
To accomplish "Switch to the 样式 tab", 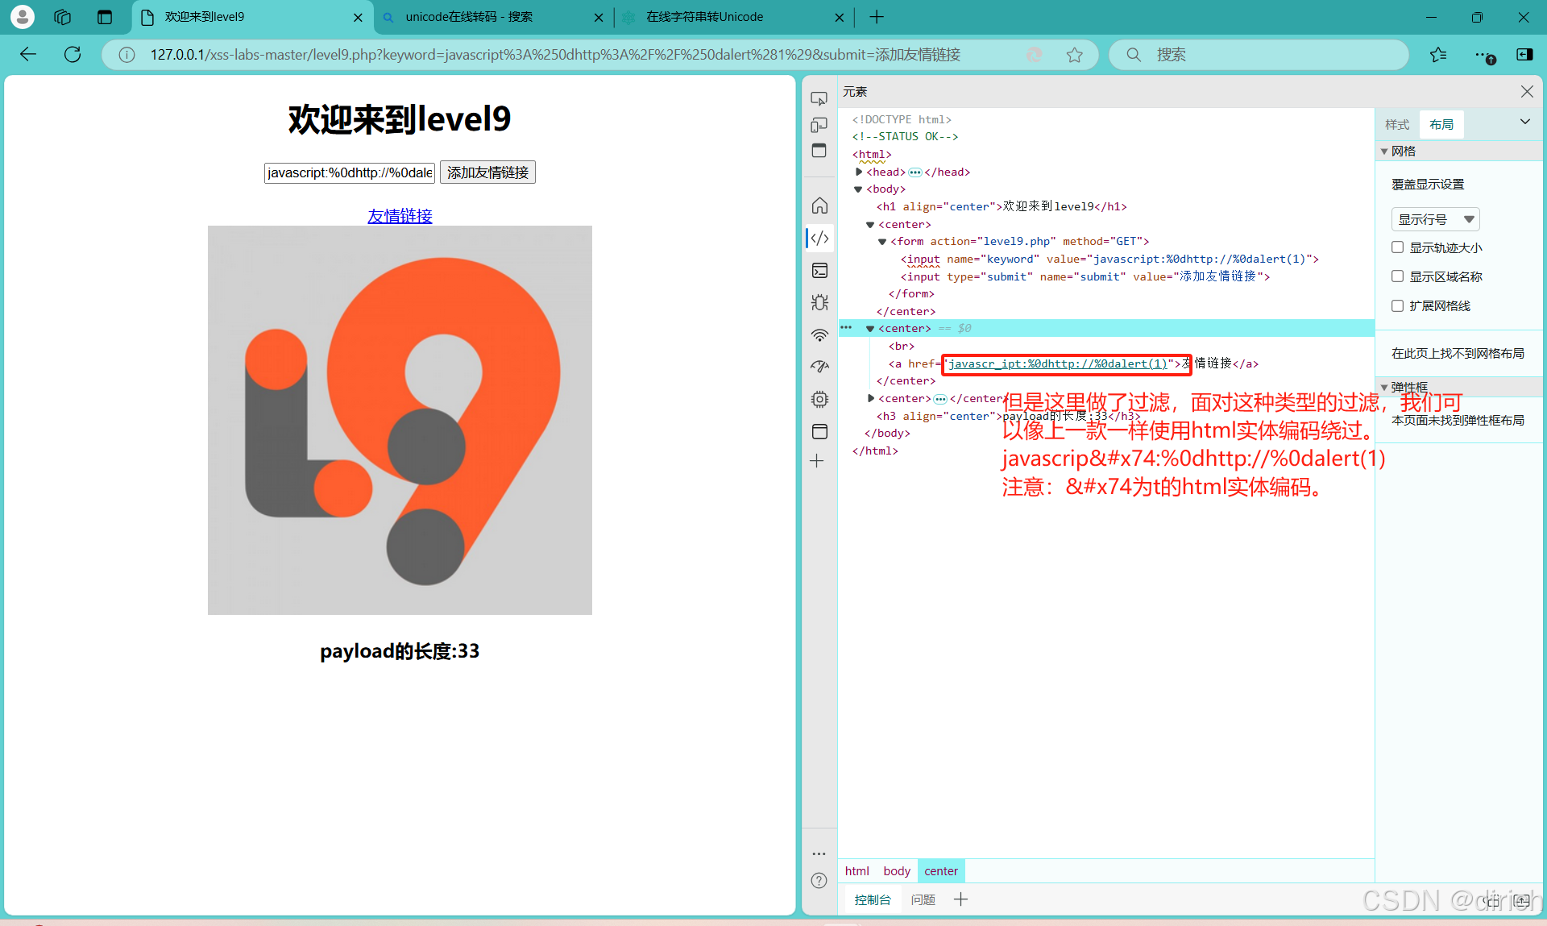I will pyautogui.click(x=1397, y=125).
